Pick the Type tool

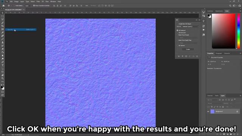[3, 65]
